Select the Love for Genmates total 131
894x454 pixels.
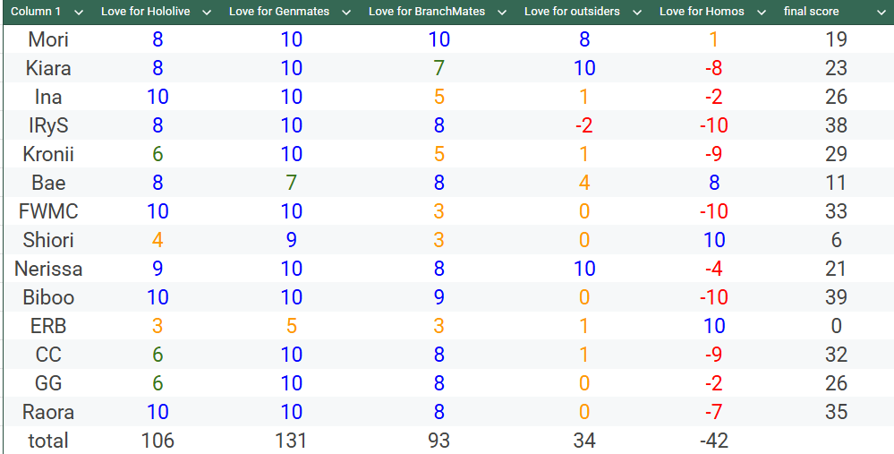coord(292,441)
